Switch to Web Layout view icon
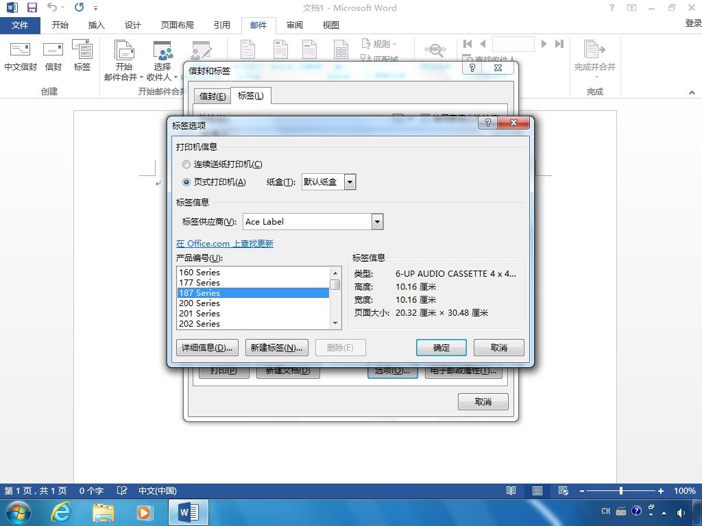702x526 pixels. [x=564, y=490]
